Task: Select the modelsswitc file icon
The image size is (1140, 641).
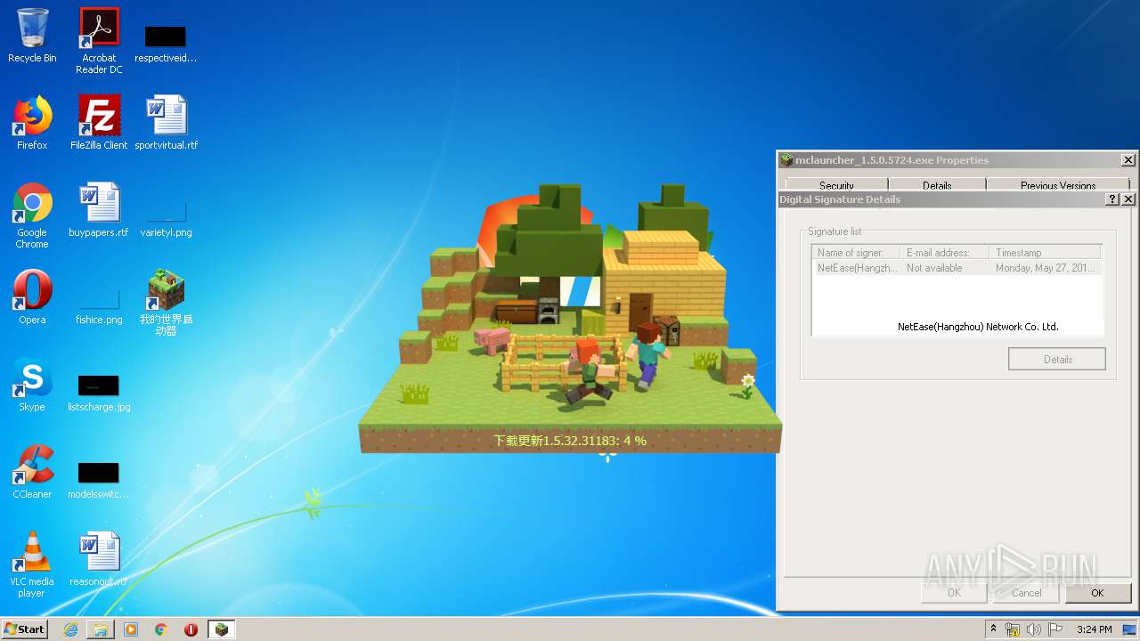Action: coord(99,481)
